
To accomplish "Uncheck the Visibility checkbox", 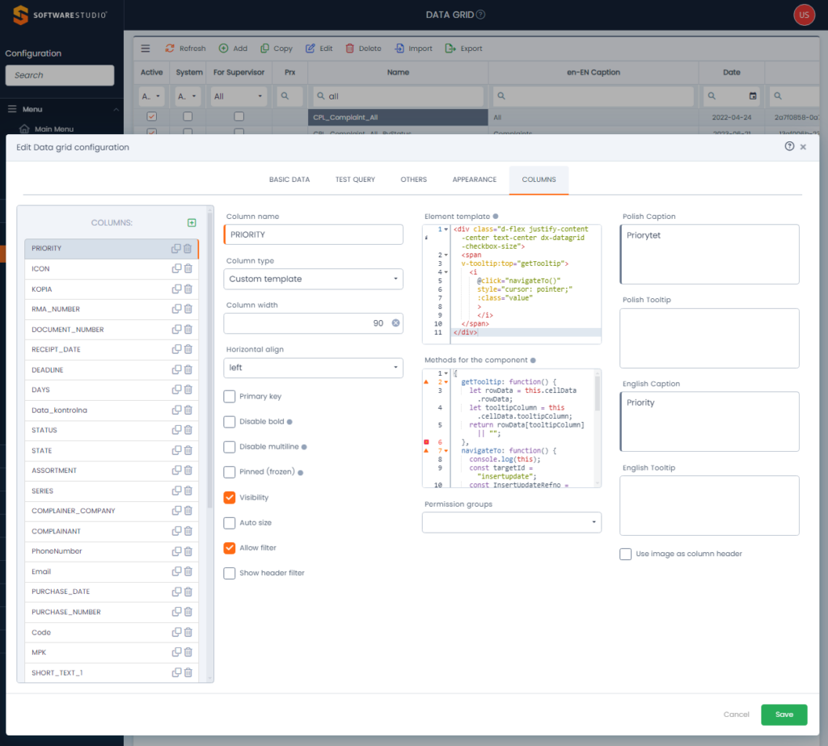I will tap(230, 498).
